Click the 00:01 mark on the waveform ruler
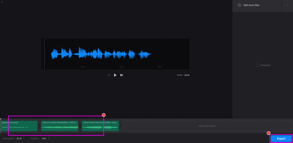 click(x=83, y=67)
